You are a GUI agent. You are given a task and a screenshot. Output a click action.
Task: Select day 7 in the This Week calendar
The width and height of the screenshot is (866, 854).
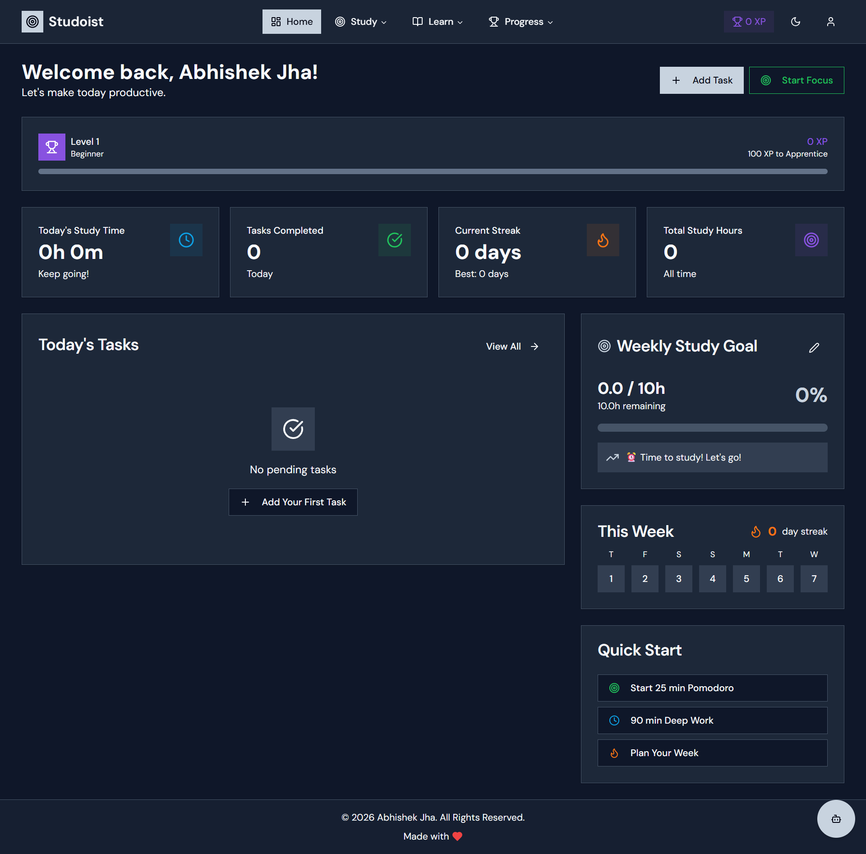(814, 578)
